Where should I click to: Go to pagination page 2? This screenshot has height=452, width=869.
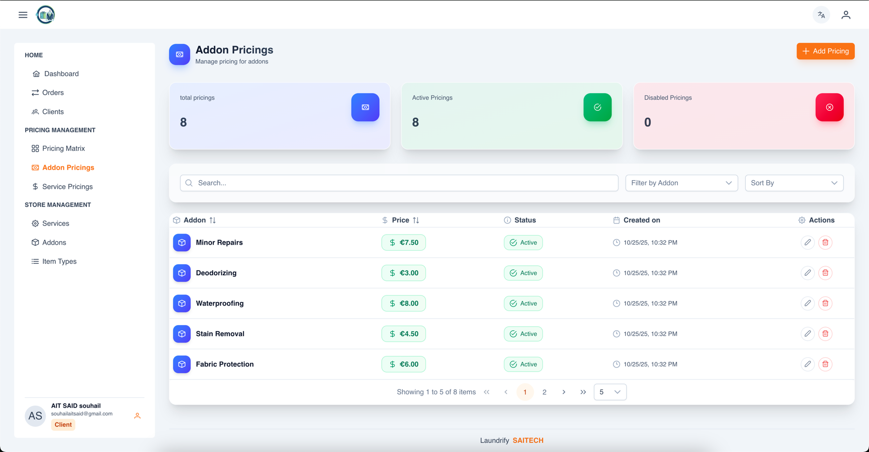coord(544,392)
